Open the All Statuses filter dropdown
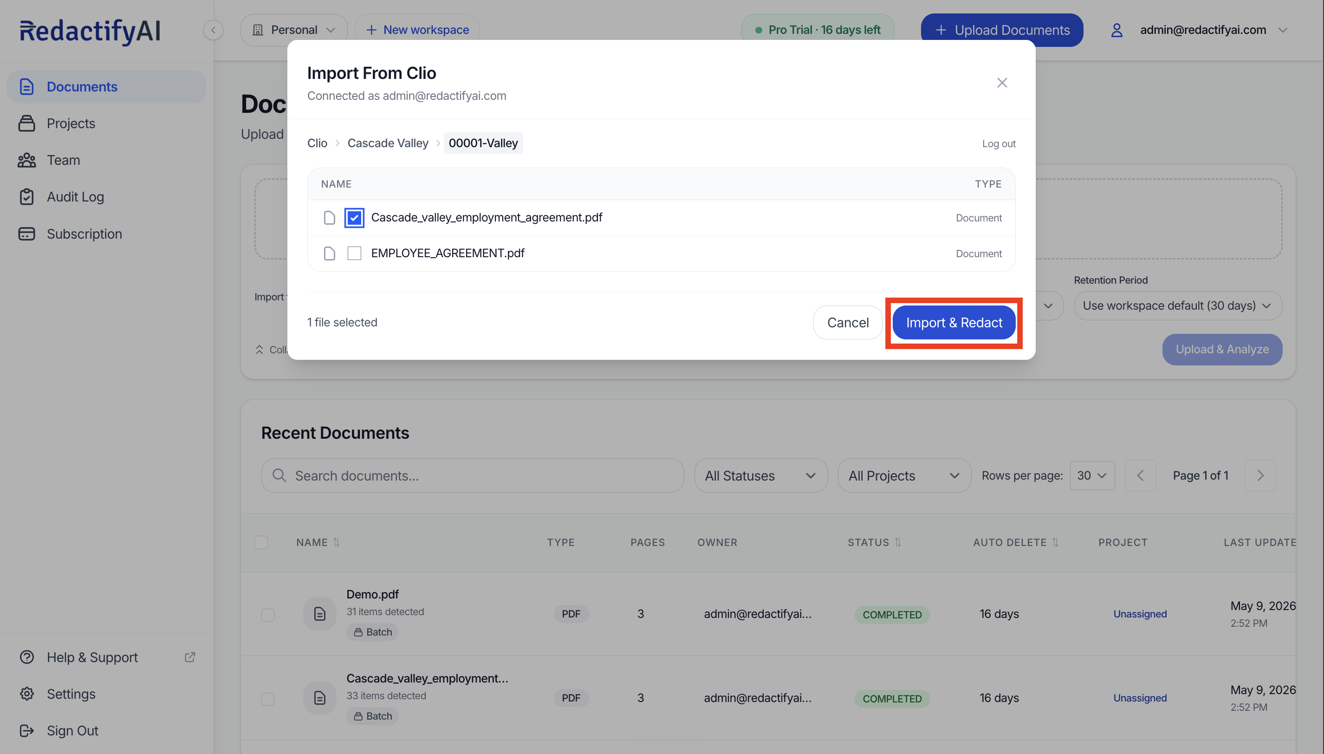Screen dimensions: 1324x754 pyautogui.click(x=760, y=475)
